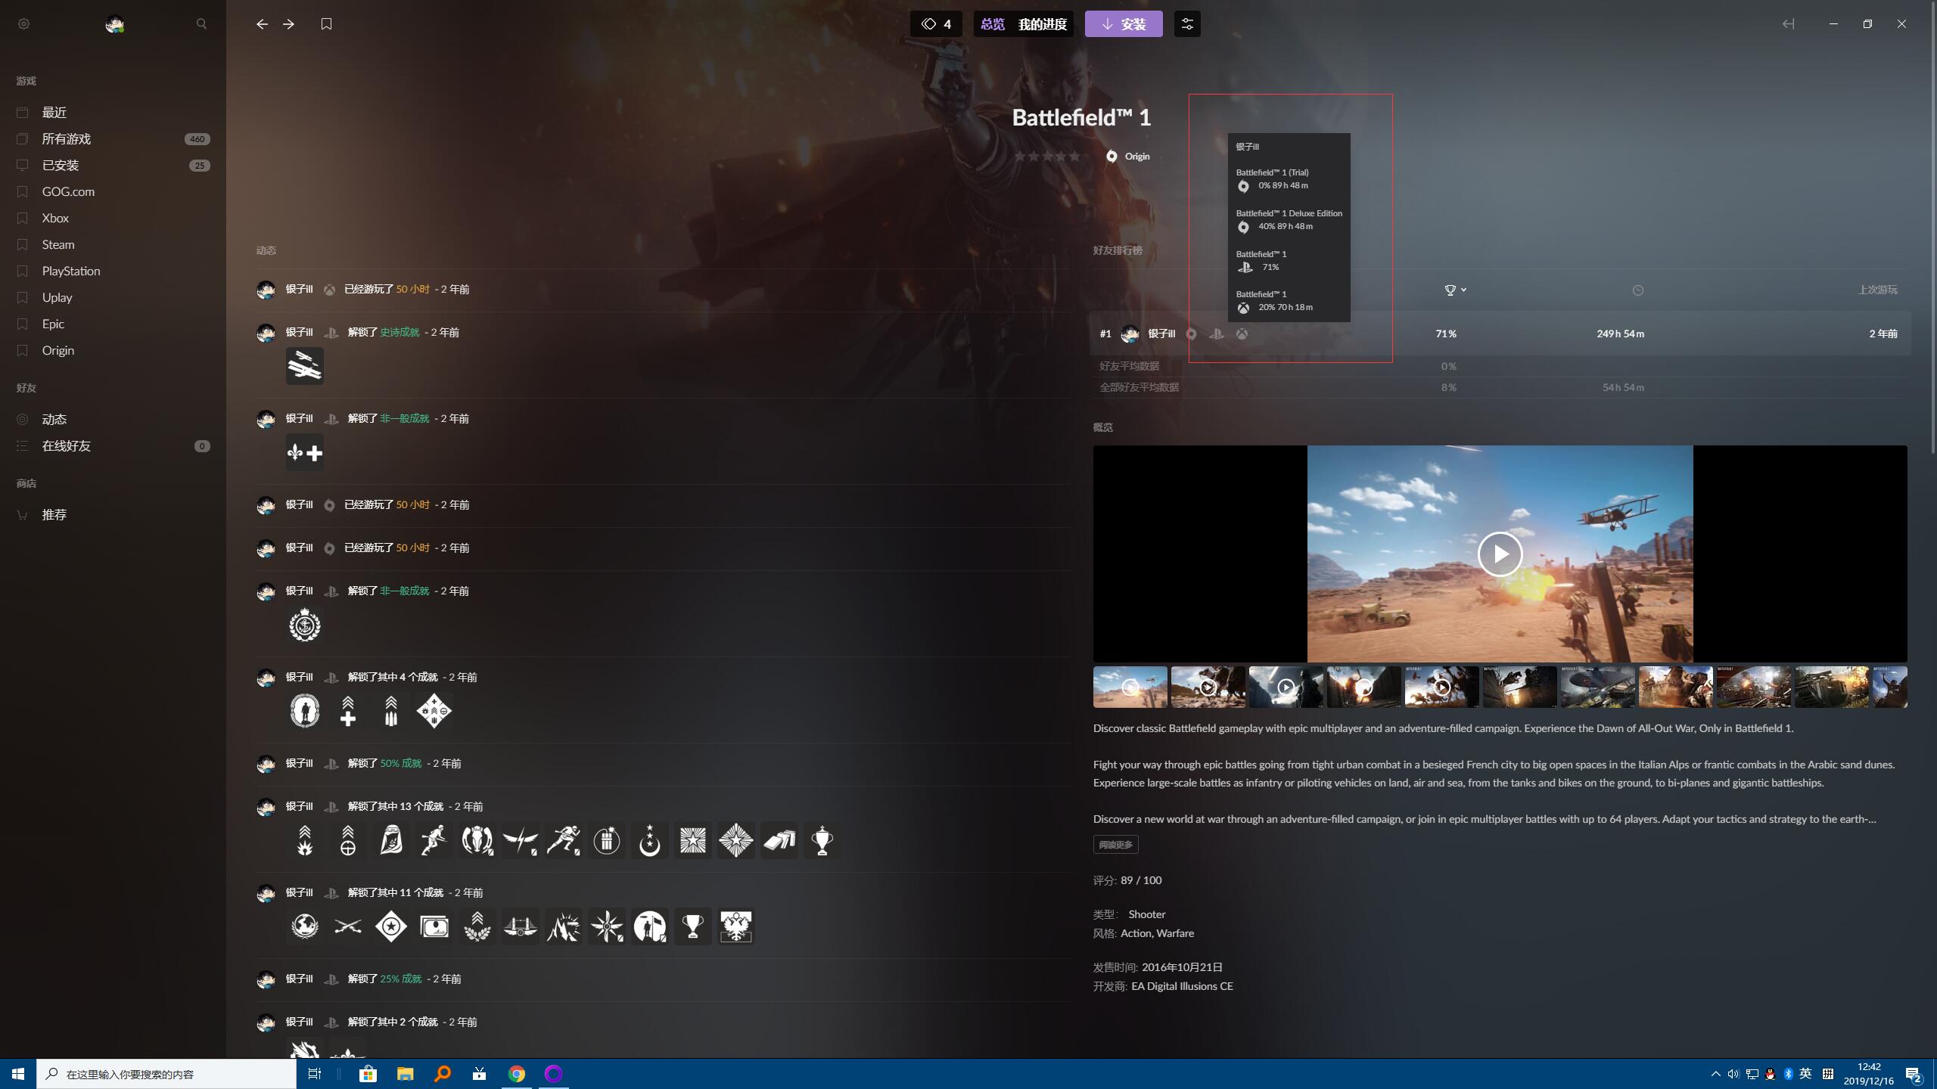The width and height of the screenshot is (1937, 1089).
Task: Play the trailer video in overview
Action: pos(1500,554)
